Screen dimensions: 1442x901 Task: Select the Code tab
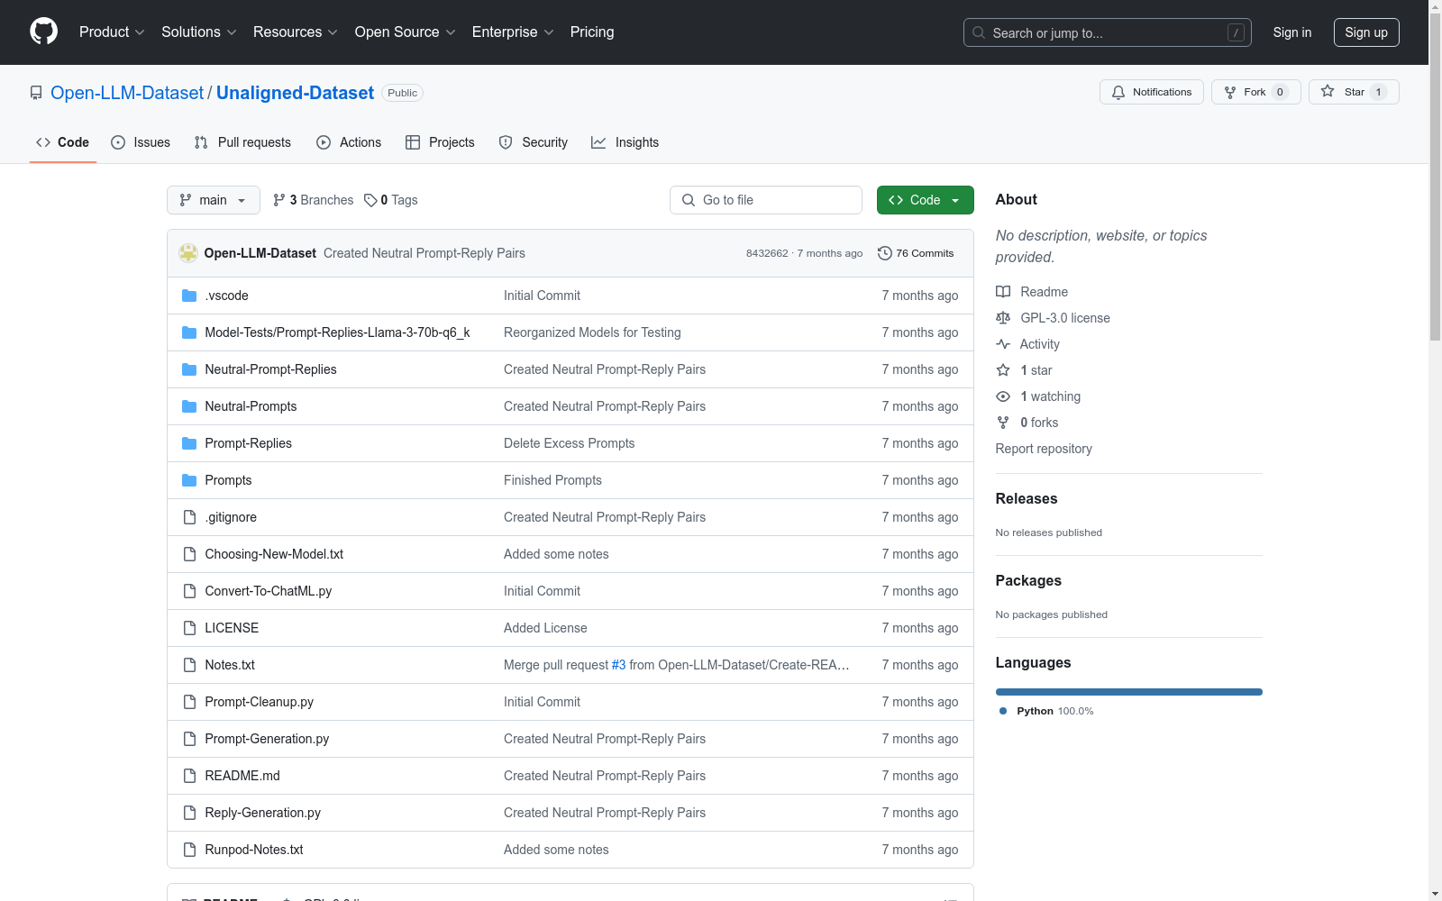click(x=63, y=142)
